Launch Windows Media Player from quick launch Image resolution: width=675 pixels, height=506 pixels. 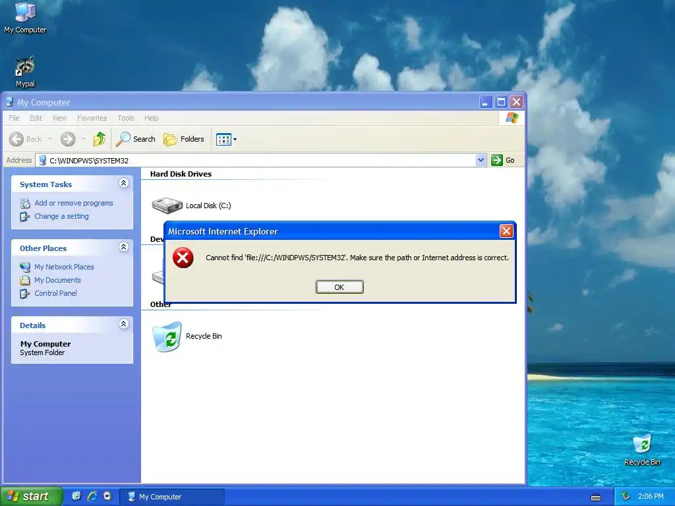coord(107,496)
